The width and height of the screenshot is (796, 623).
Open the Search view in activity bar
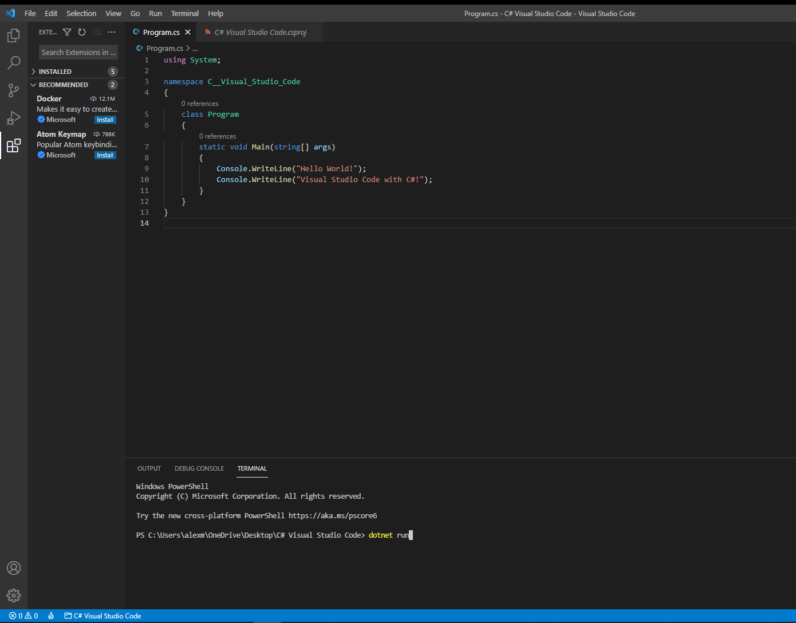(14, 63)
